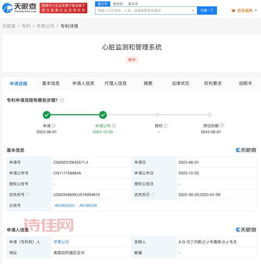Open the 专利 breadcrumb link
Image resolution: width=261 pixels, height=264 pixels.
pyautogui.click(x=26, y=26)
